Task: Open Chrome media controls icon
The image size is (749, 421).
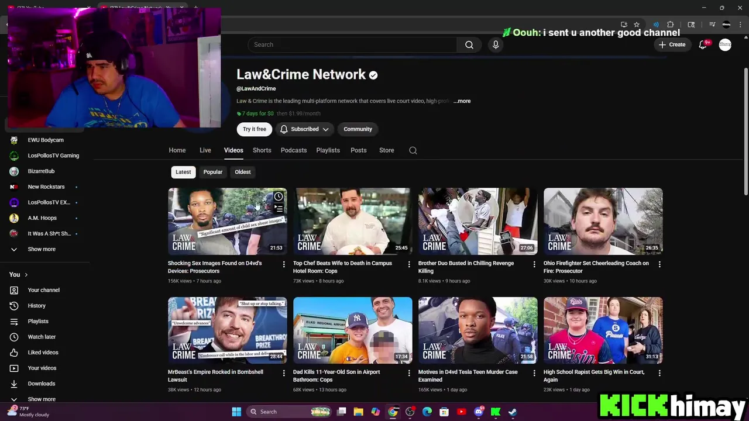Action: click(712, 25)
